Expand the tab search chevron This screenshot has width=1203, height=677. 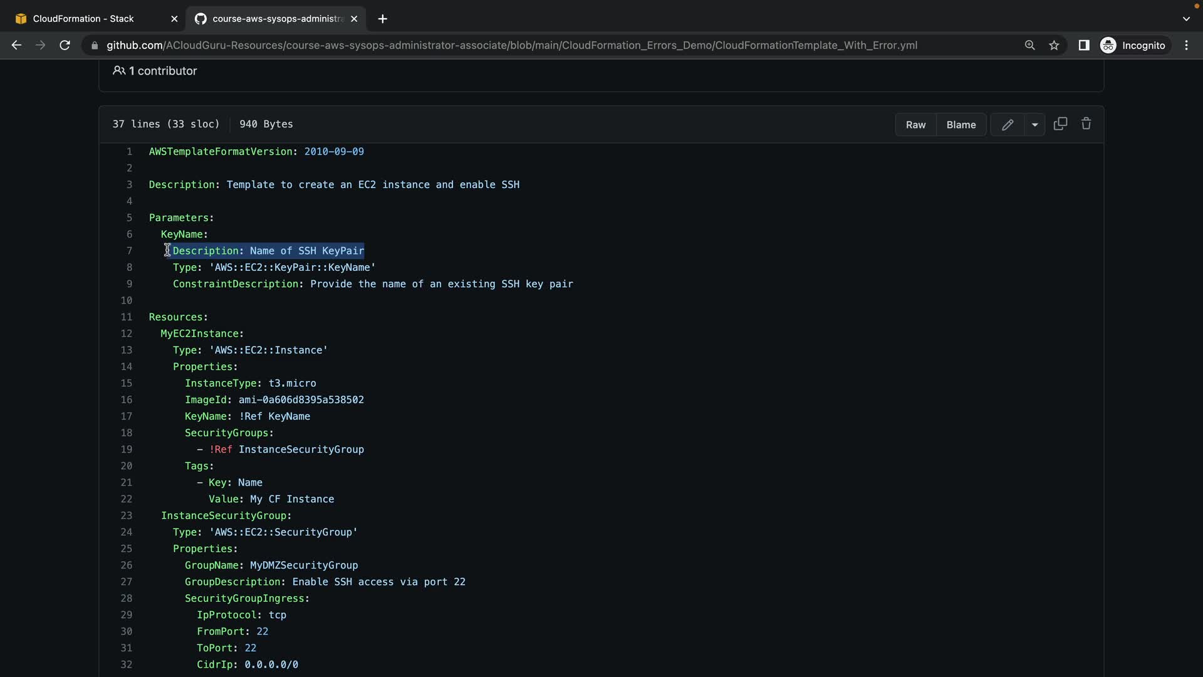click(1185, 19)
